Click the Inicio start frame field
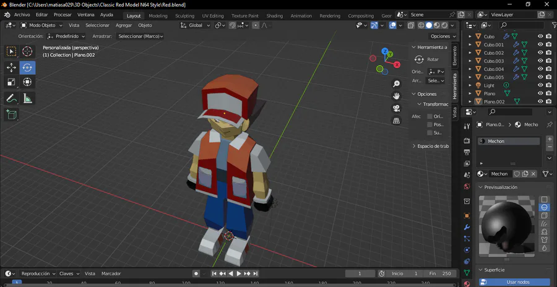Image resolution: width=557 pixels, height=287 pixels. point(405,273)
